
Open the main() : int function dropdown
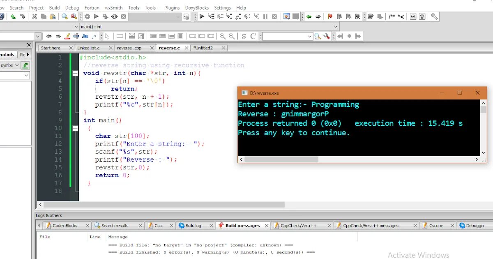pyautogui.click(x=336, y=26)
